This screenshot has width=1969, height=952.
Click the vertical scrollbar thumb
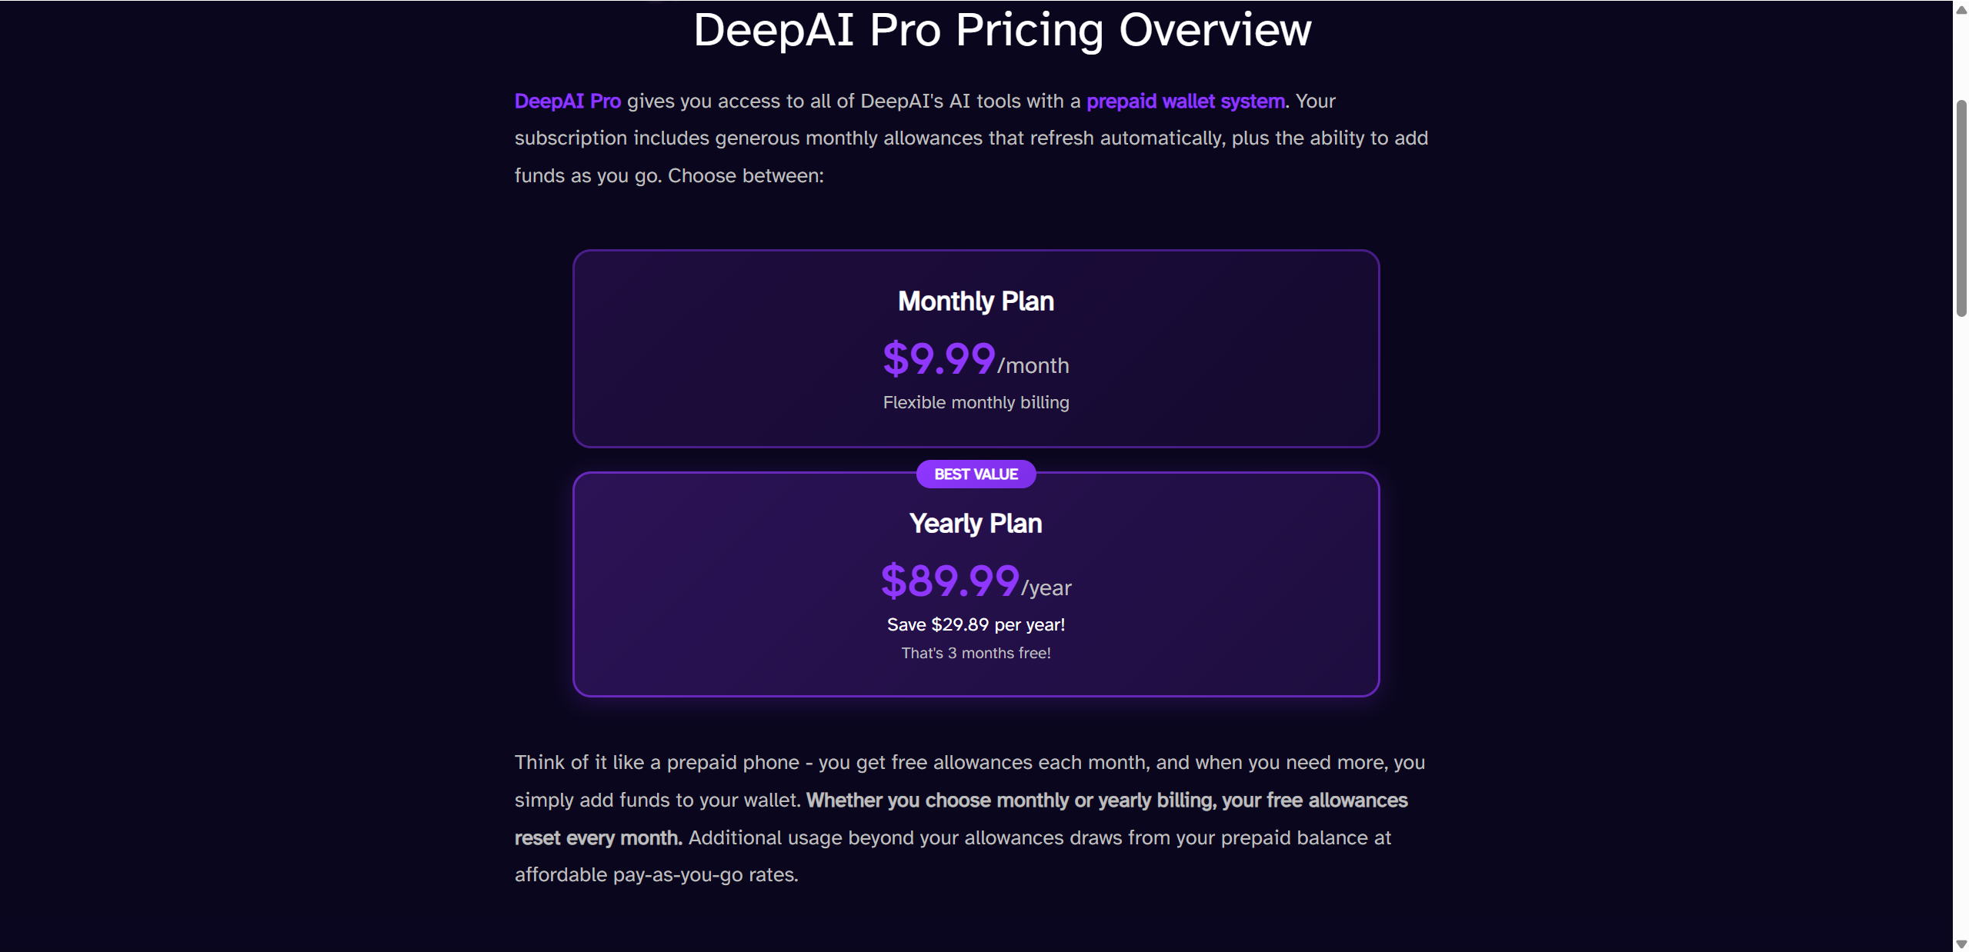click(1961, 208)
